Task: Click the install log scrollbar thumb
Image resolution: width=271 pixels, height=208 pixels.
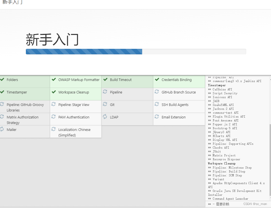Action: click(x=270, y=160)
